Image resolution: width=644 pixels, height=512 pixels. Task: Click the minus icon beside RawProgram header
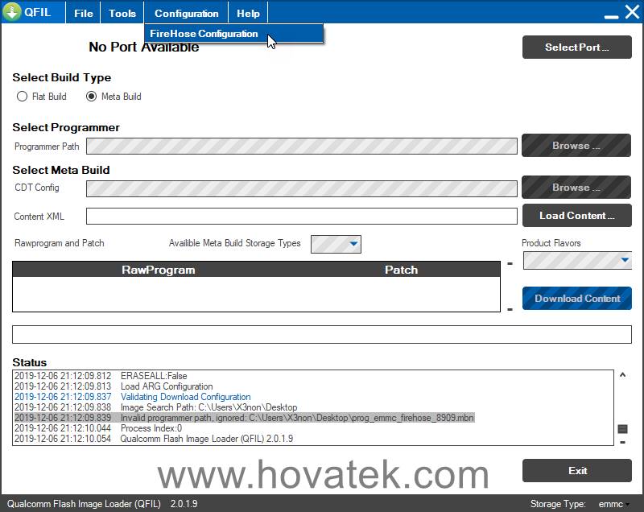510,263
